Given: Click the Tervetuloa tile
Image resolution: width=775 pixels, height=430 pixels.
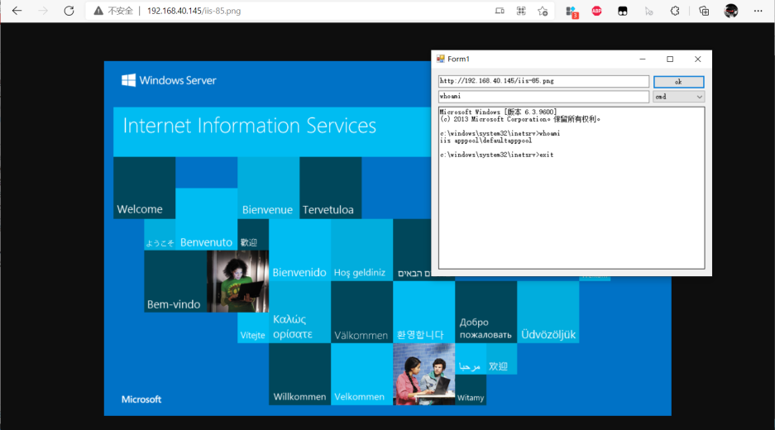Looking at the screenshot, I should pos(330,188).
